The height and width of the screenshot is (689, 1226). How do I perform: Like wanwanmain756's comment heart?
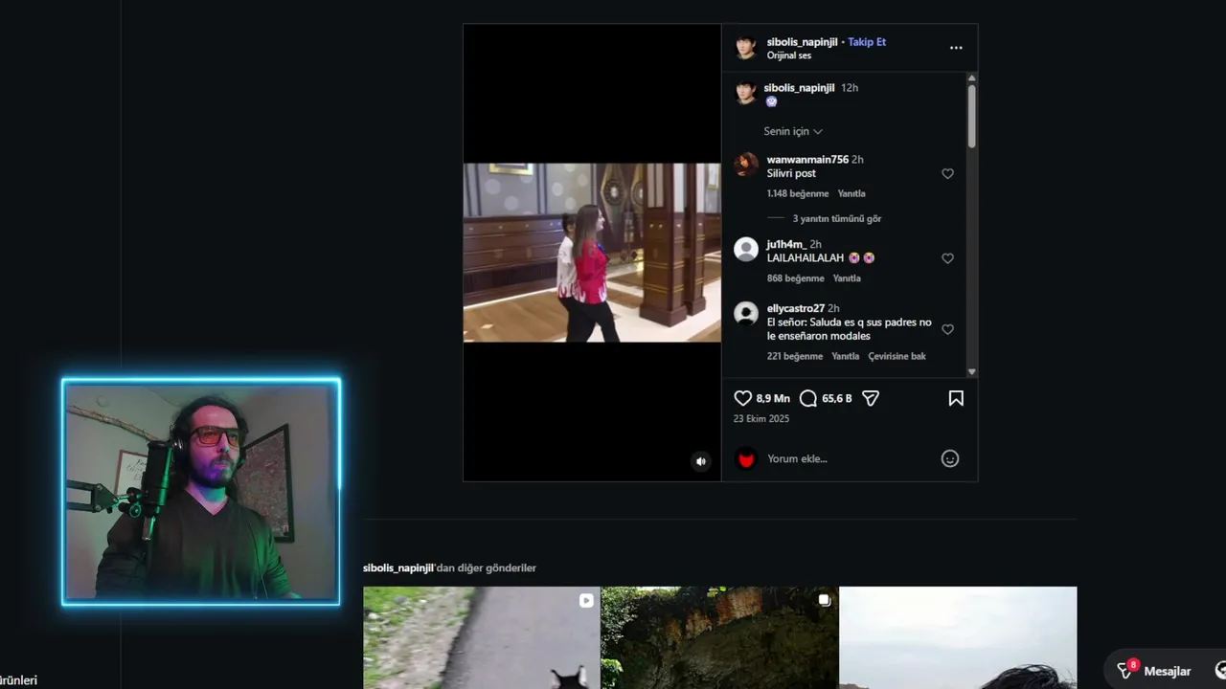[947, 174]
